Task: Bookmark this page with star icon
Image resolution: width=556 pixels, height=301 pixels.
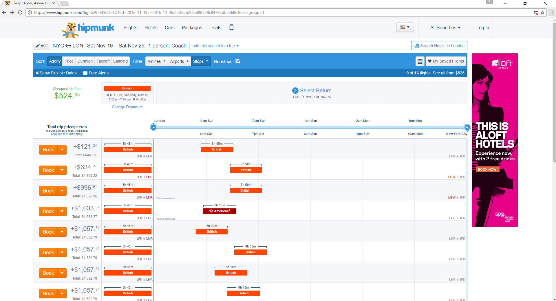Action: point(542,12)
